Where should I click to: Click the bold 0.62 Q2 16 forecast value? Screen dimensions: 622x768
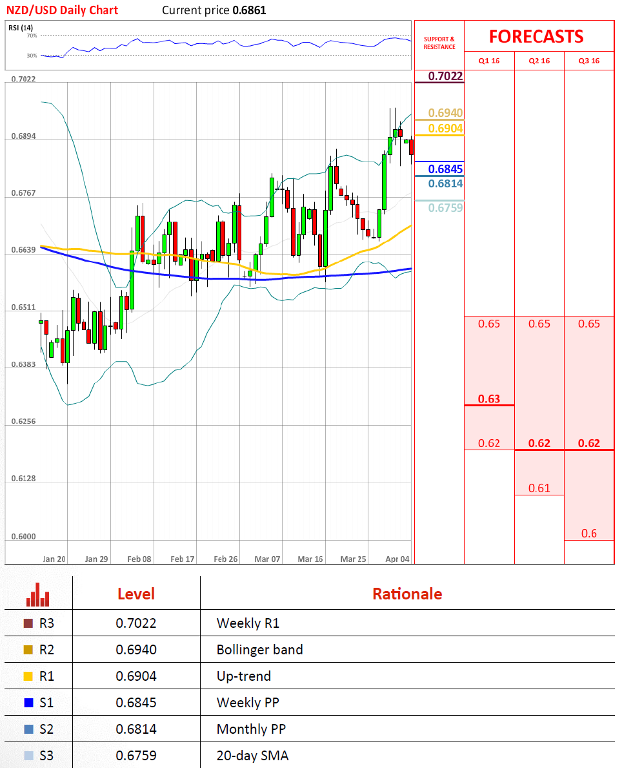(x=539, y=443)
